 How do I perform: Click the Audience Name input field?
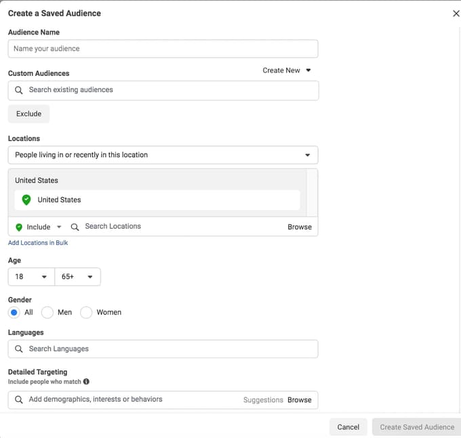tap(163, 49)
